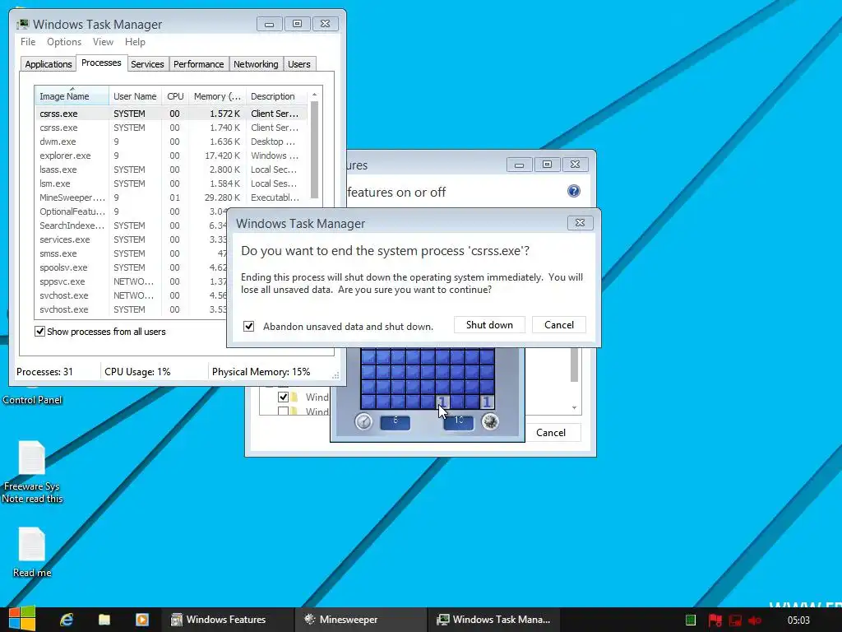
Task: Click the Start button on taskbar
Action: click(21, 619)
